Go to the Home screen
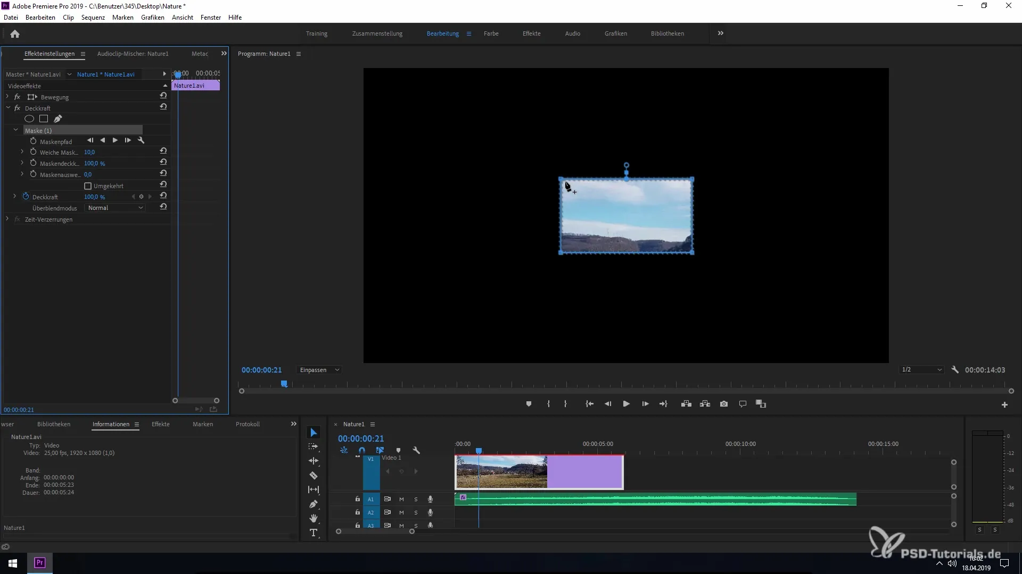Viewport: 1022px width, 574px height. pos(15,34)
